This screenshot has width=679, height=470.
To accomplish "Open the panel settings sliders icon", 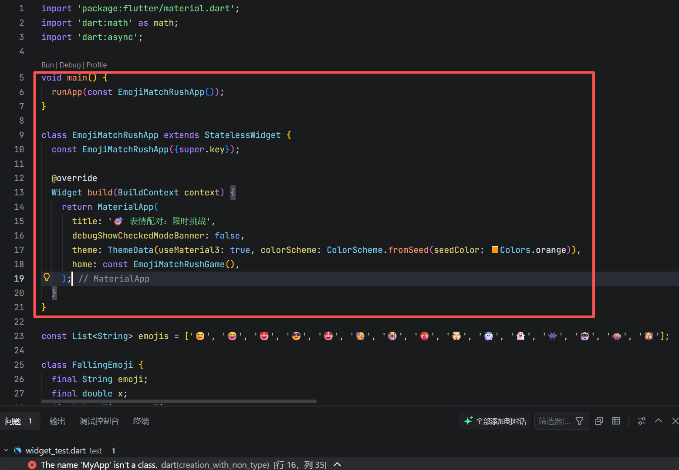I will 642,421.
